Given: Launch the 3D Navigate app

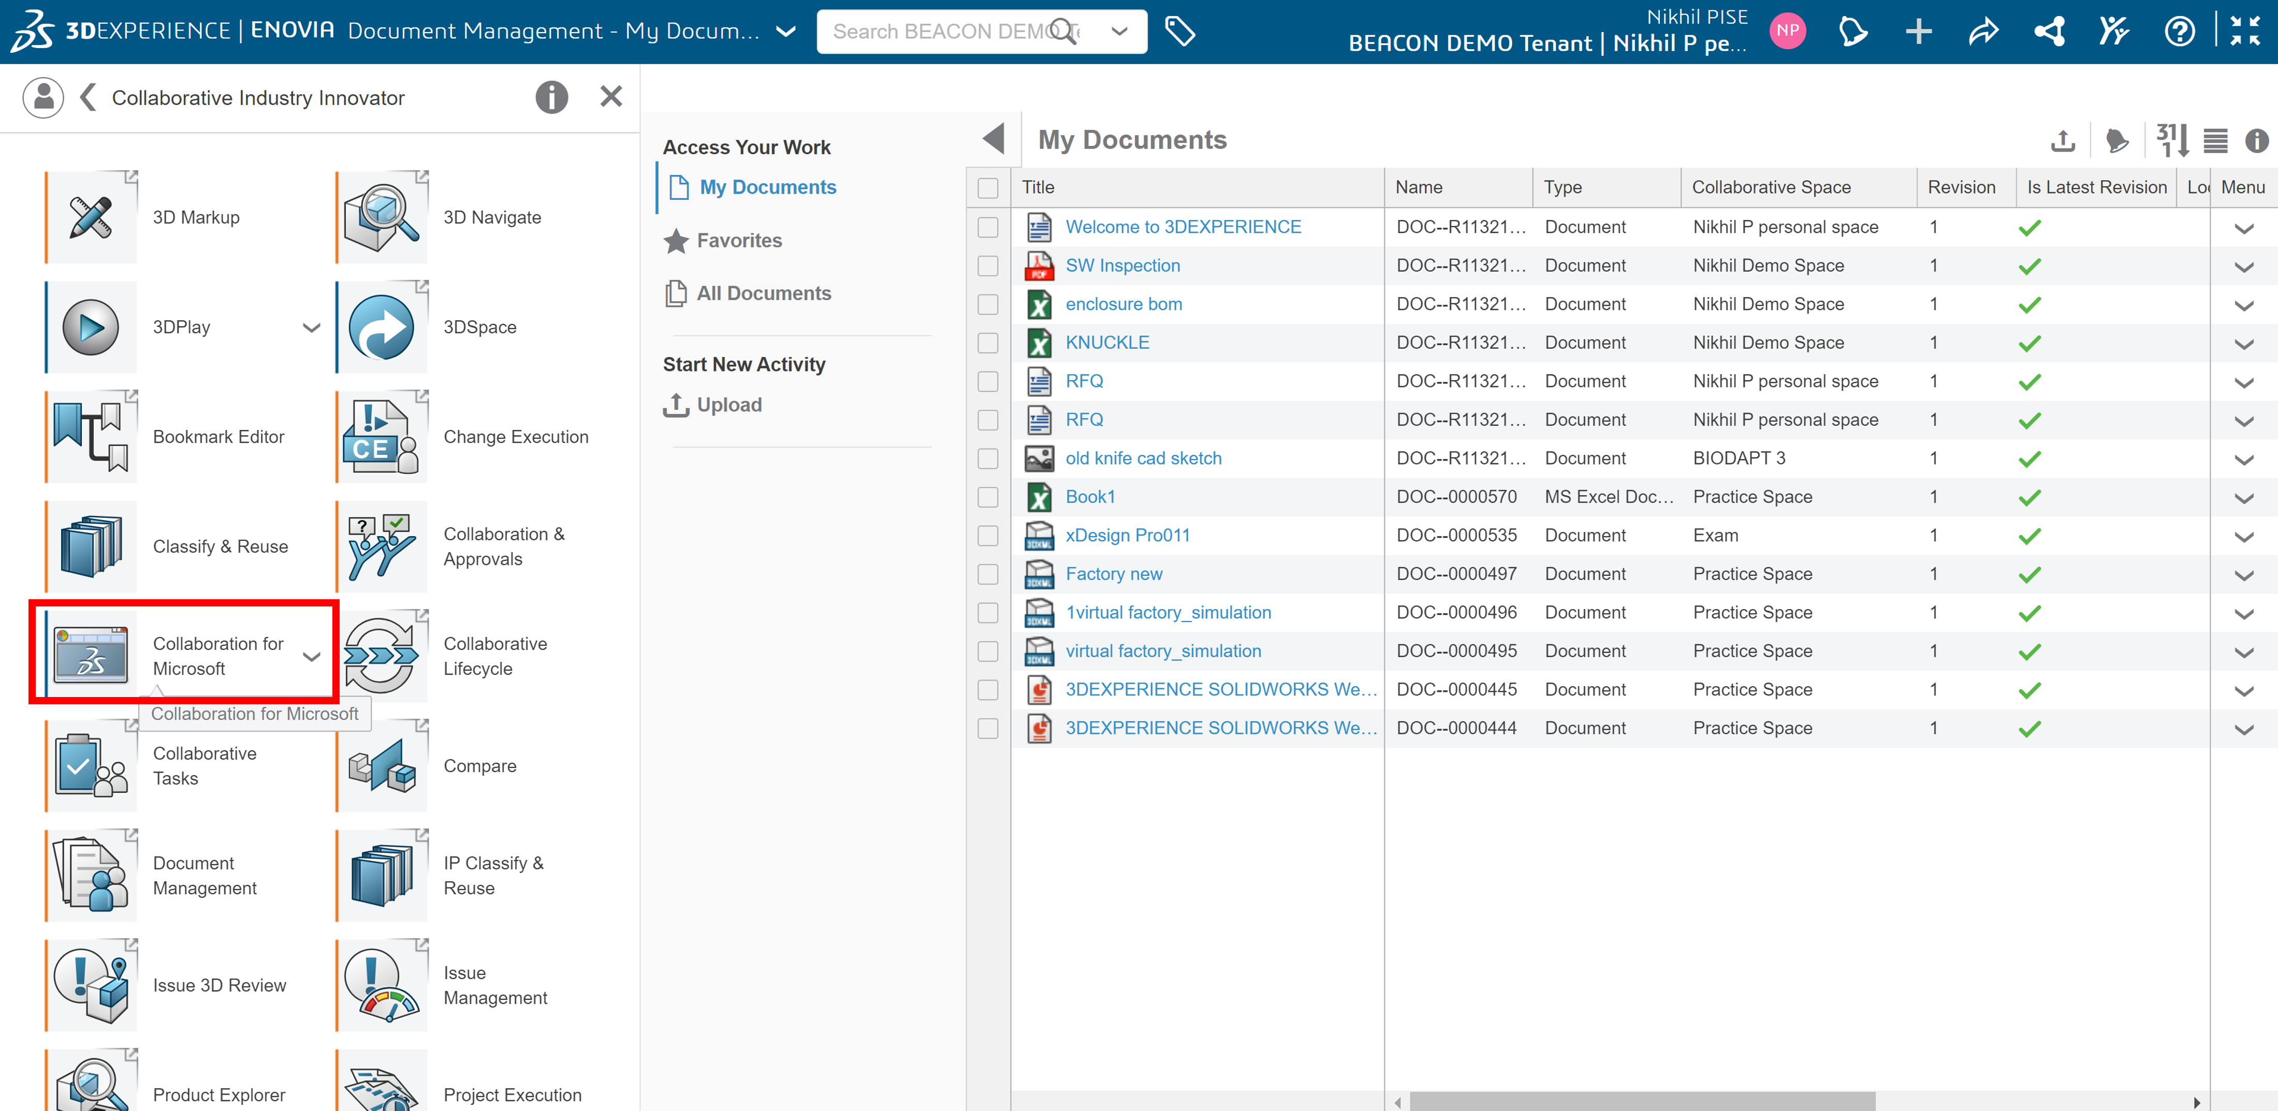Looking at the screenshot, I should pyautogui.click(x=382, y=217).
